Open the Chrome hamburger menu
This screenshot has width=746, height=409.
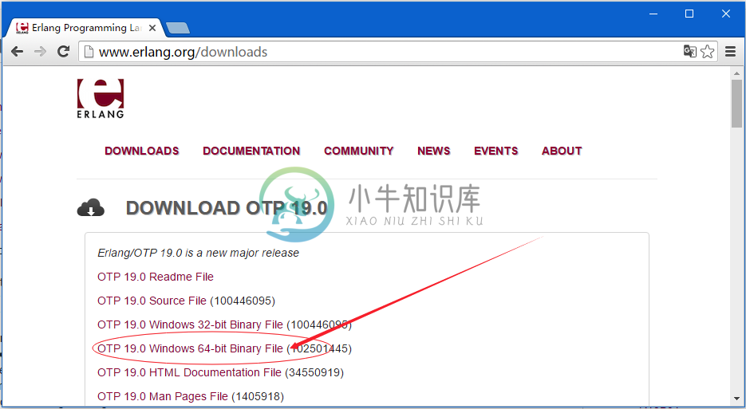point(730,51)
